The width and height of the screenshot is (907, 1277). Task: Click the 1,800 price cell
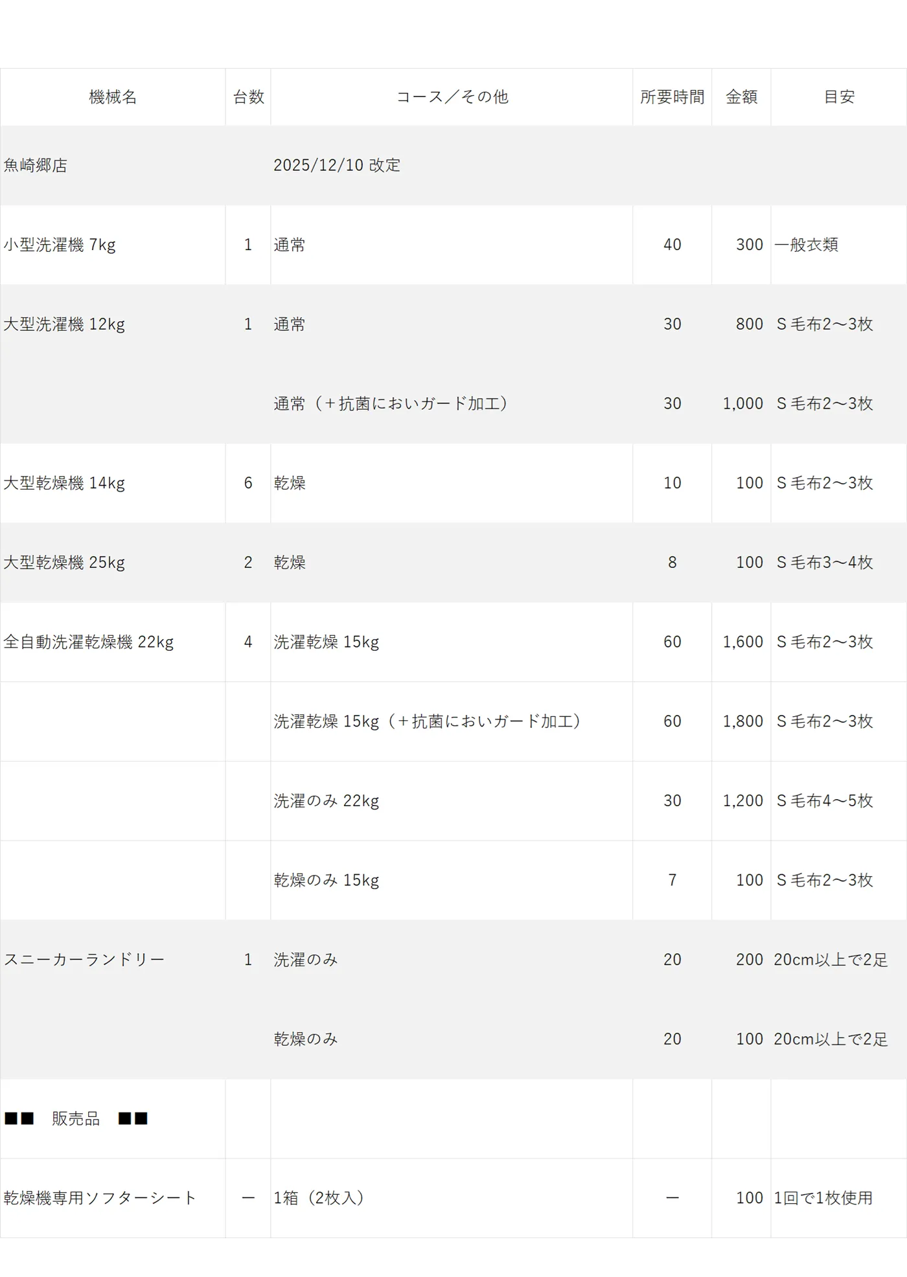(742, 721)
